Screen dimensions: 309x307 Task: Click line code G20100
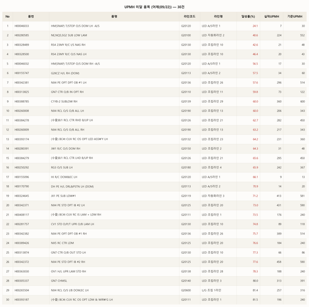186,35
